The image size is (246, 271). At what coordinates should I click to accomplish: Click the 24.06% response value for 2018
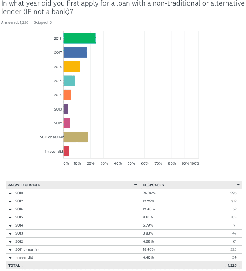pos(149,193)
